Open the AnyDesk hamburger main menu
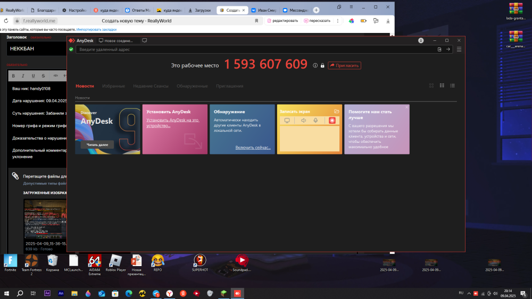 (459, 49)
